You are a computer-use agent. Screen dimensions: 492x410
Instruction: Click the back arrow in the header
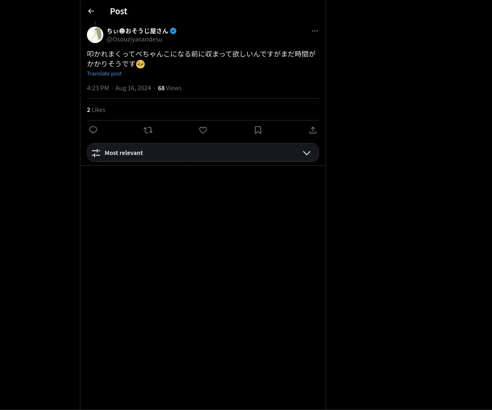(91, 11)
